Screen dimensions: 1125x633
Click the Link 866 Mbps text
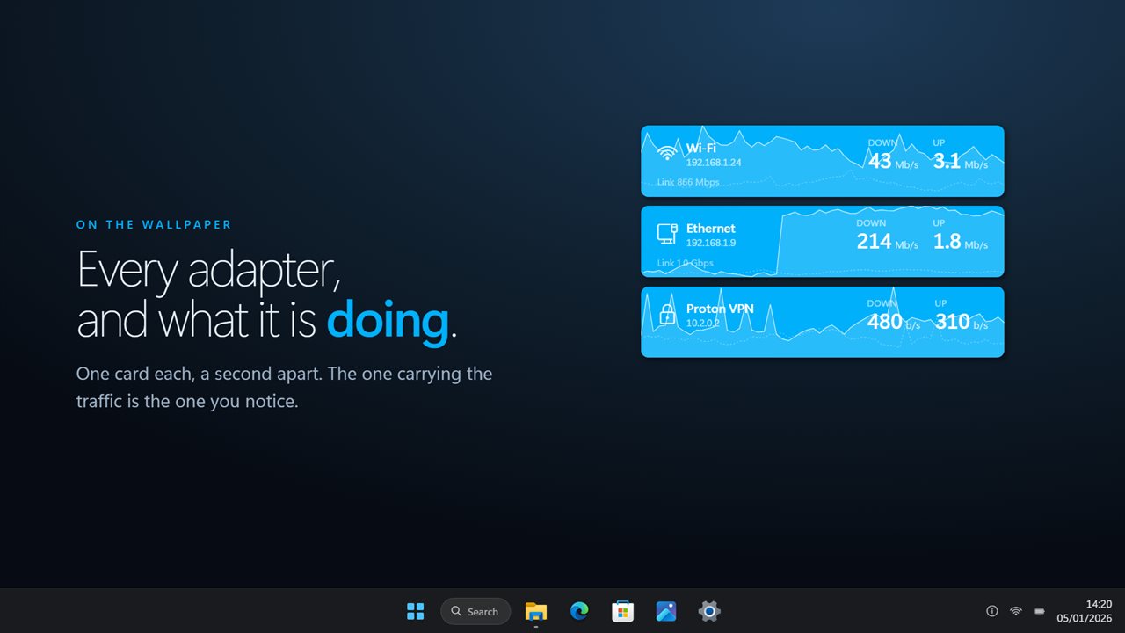688,183
